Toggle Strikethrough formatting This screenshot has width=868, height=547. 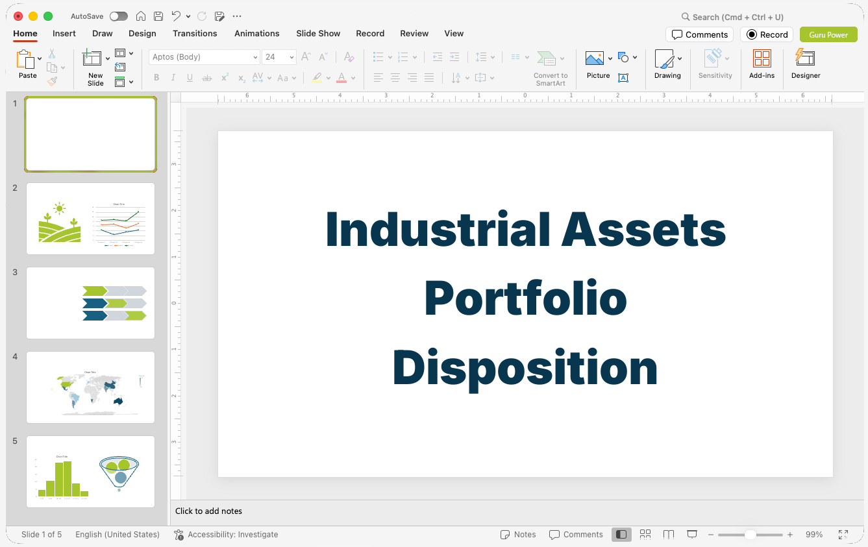pyautogui.click(x=207, y=78)
